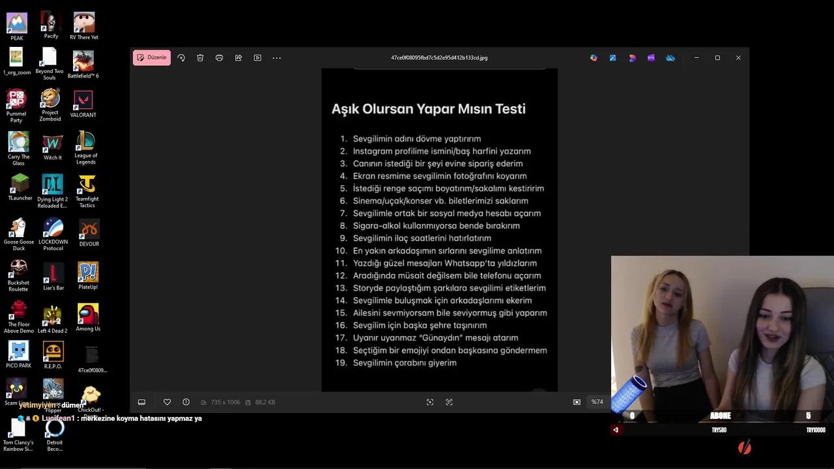Select Carry The Glass desktop icon

tap(18, 149)
